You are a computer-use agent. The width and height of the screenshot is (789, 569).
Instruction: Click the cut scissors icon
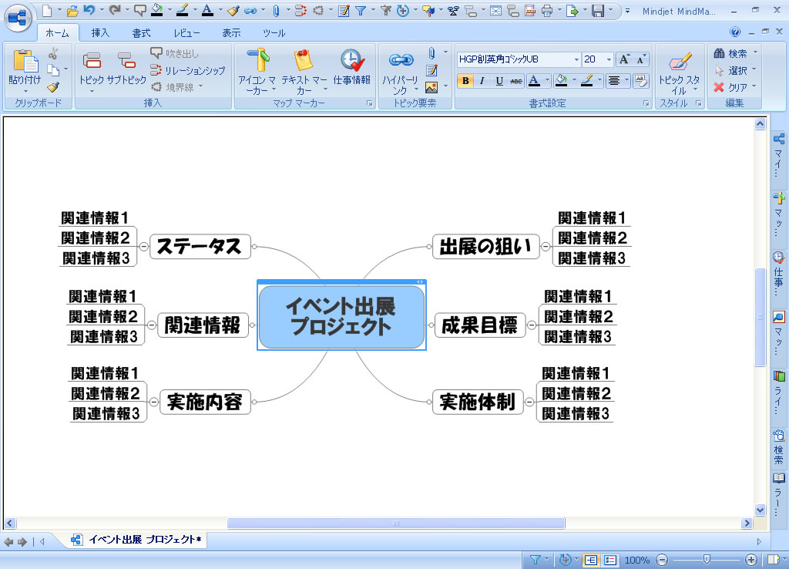pyautogui.click(x=53, y=54)
